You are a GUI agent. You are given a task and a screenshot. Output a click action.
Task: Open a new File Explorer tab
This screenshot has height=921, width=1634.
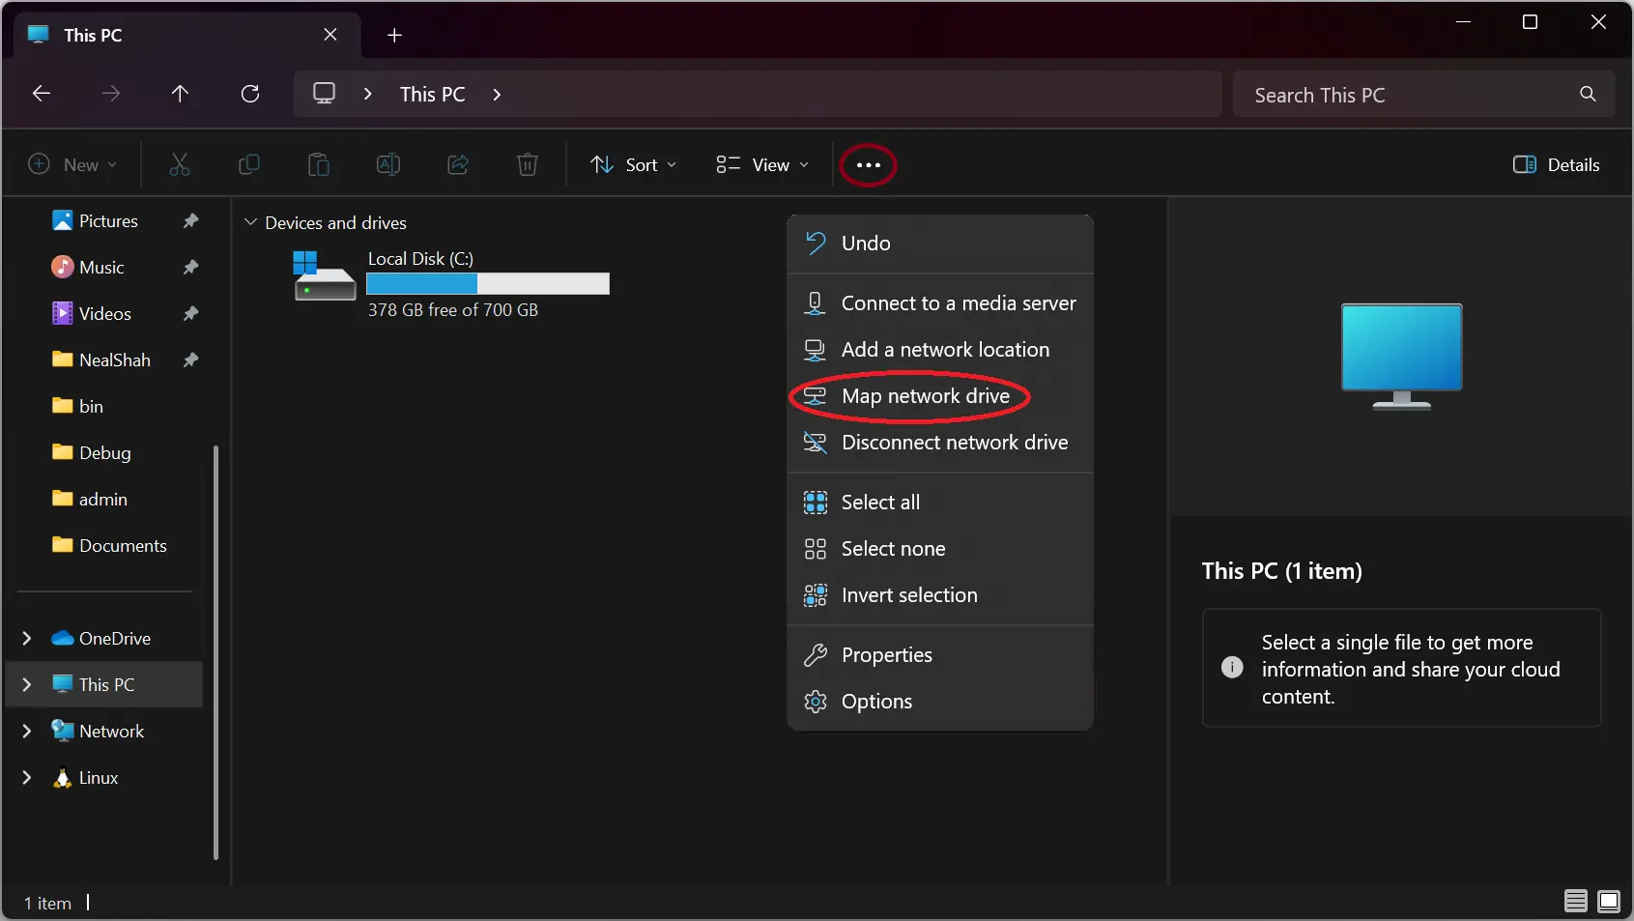point(393,35)
